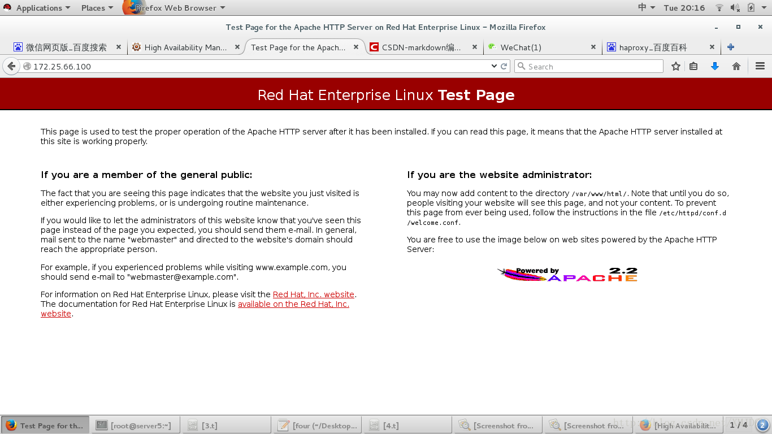Open a new tab with the plus icon
This screenshot has width=772, height=434.
[x=731, y=47]
